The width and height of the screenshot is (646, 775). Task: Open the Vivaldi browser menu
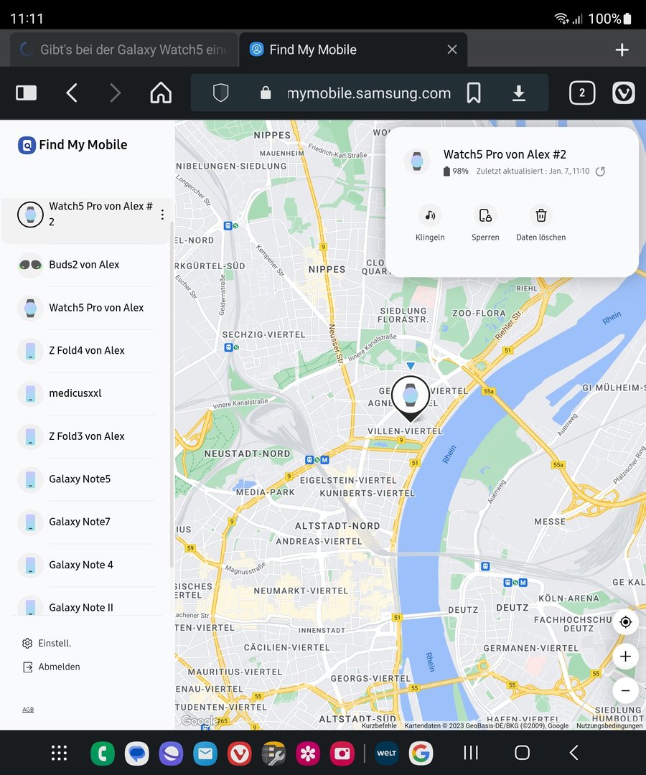(623, 93)
